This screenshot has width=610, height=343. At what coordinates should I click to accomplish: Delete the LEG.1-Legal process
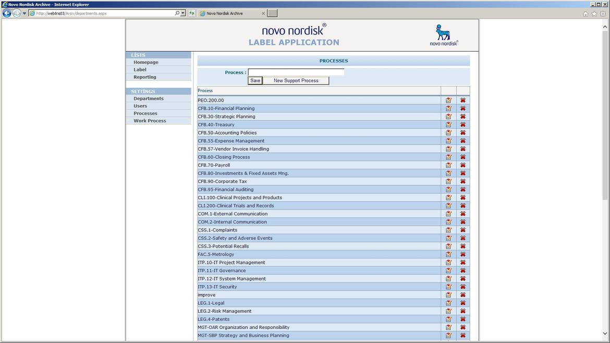point(463,303)
